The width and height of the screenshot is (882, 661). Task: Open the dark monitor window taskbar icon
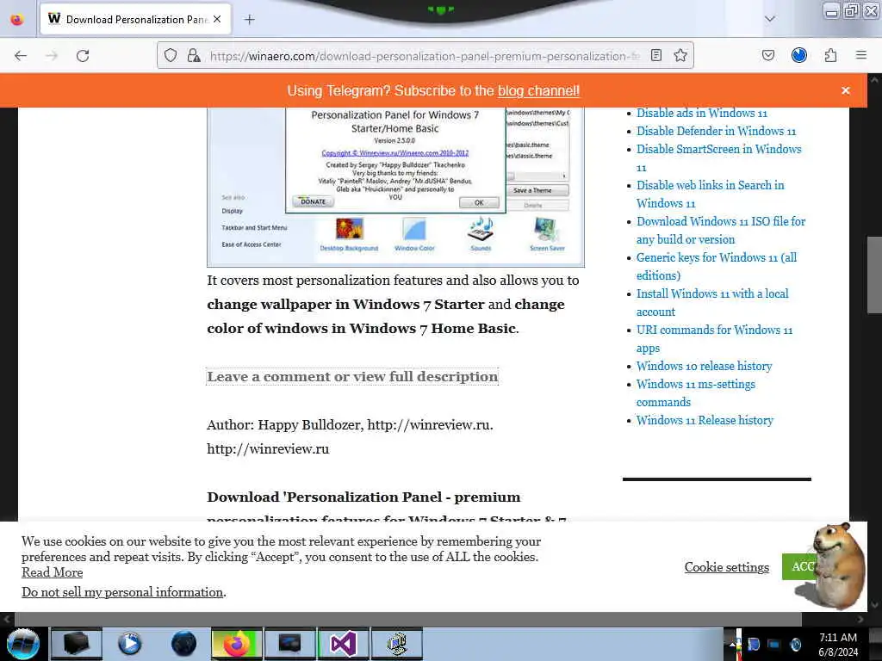point(290,644)
